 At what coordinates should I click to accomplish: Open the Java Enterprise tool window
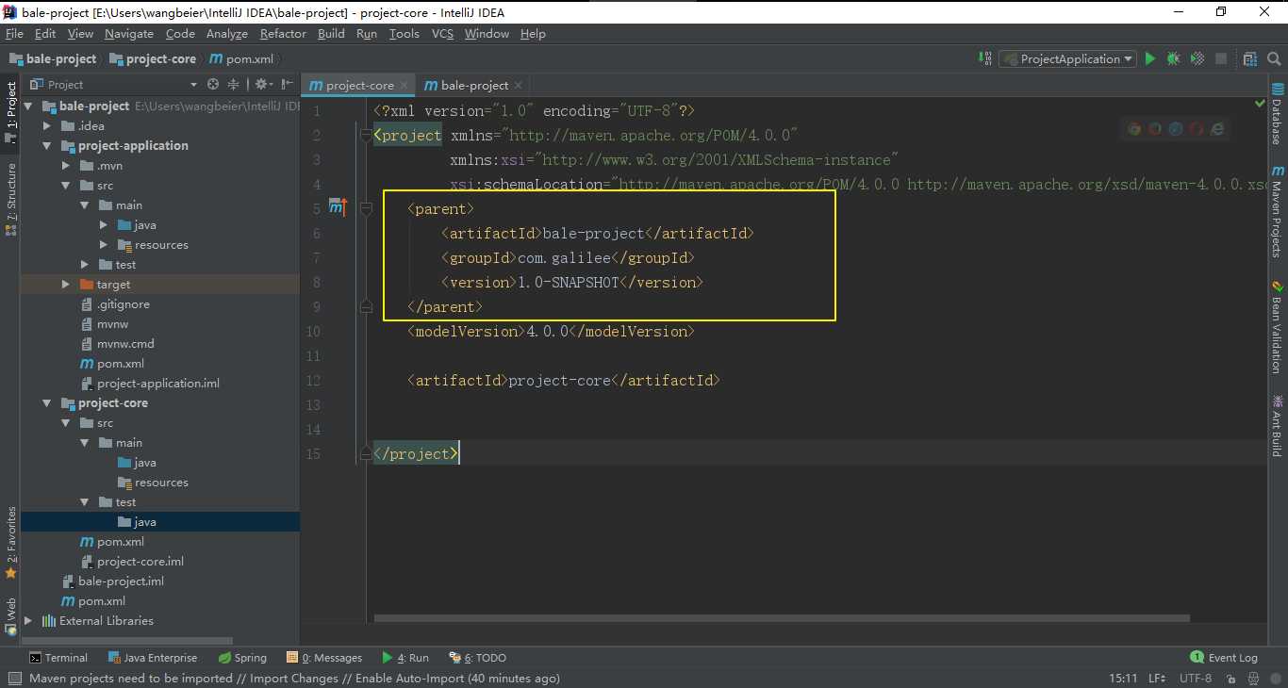(153, 658)
